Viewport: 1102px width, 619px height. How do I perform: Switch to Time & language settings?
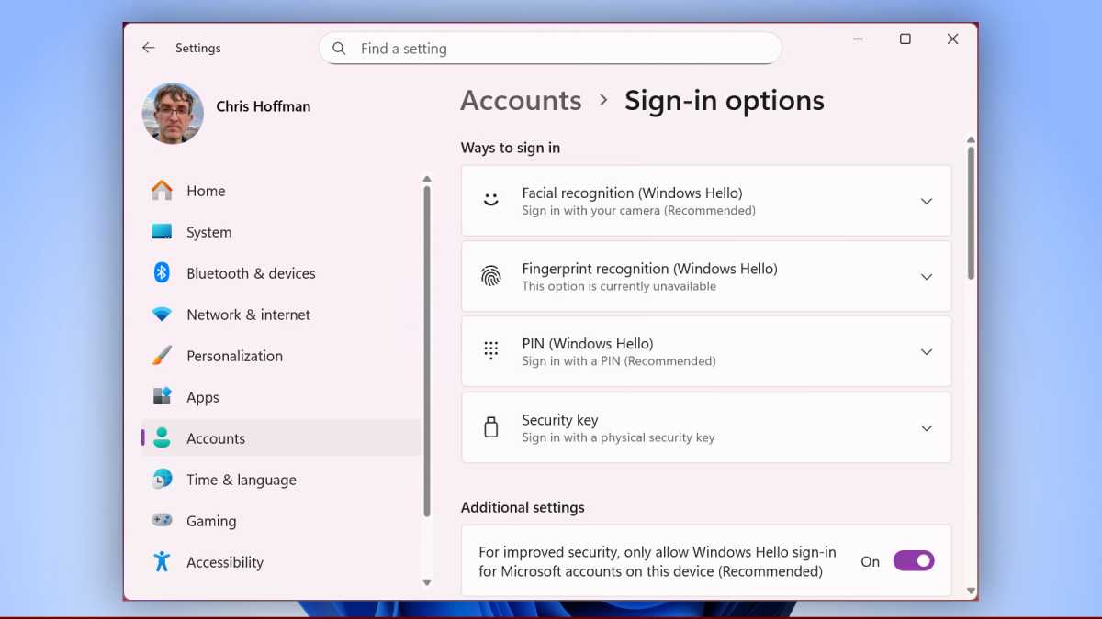pos(241,480)
